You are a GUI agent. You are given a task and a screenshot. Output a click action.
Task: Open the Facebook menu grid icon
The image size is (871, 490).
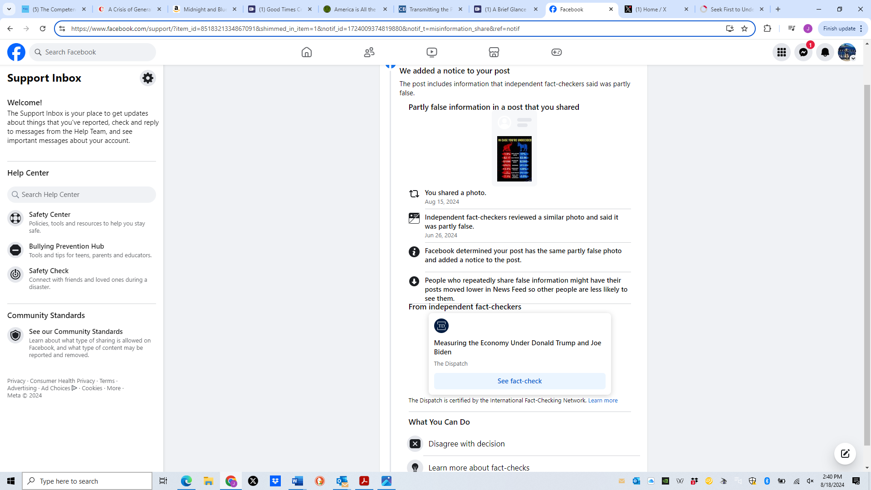tap(782, 52)
